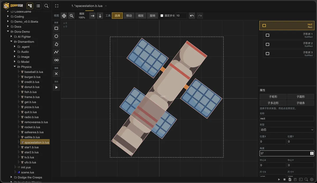Switch to the spacestation.b.lua tab
The width and height of the screenshot is (317, 183).
tap(87, 6)
